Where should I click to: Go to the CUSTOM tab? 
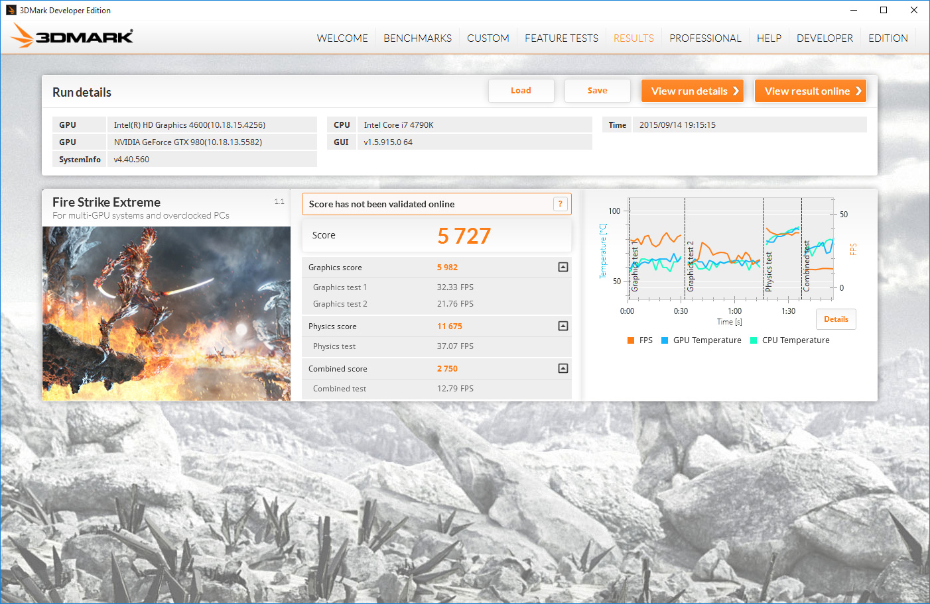(x=488, y=38)
